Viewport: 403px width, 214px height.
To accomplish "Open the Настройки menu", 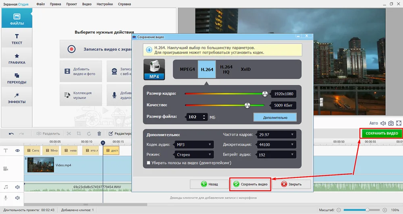I will click(105, 4).
